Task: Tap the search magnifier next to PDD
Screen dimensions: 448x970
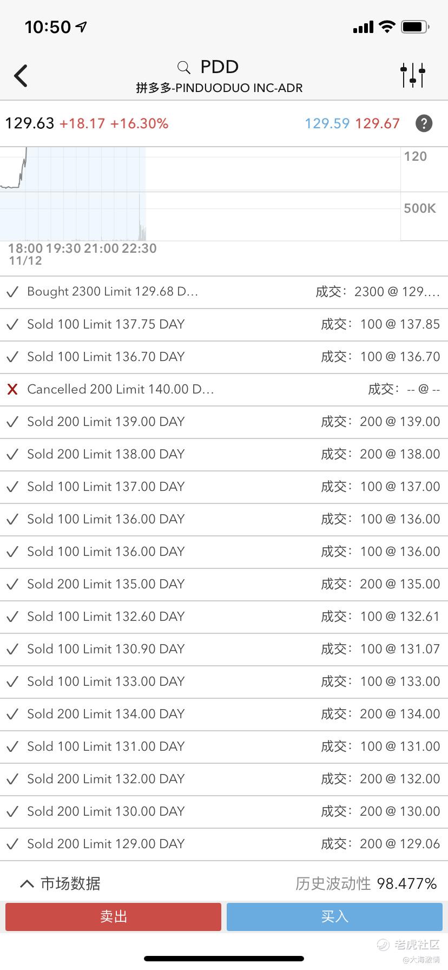Action: 184,68
